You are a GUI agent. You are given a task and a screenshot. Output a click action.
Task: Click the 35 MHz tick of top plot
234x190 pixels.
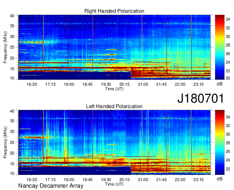(12, 26)
